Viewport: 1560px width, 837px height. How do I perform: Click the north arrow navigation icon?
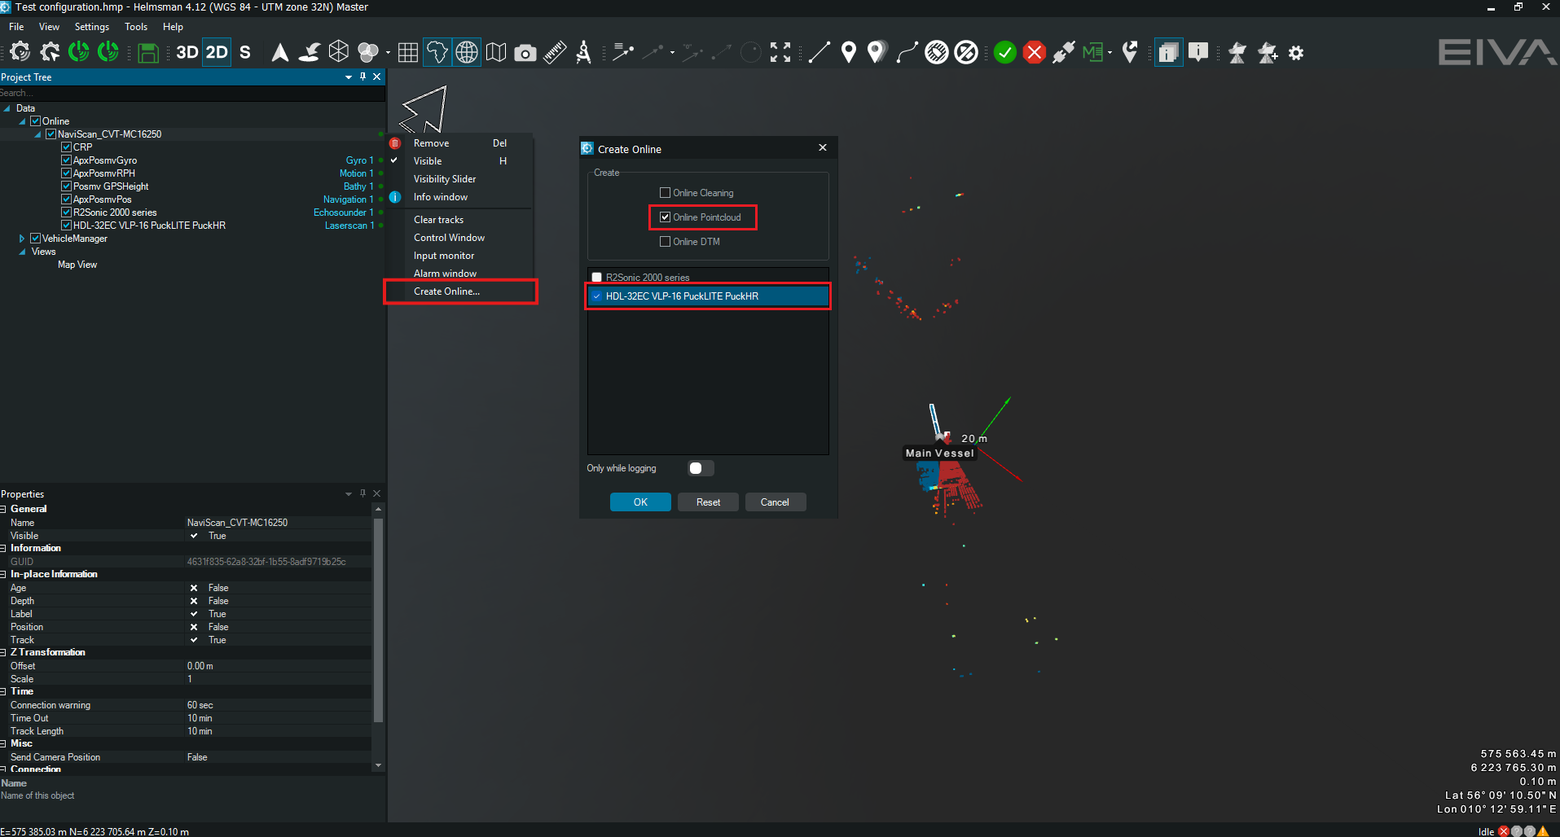[279, 53]
